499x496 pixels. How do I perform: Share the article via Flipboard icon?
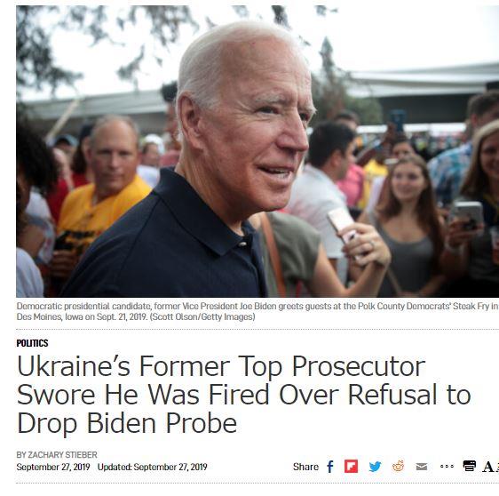pyautogui.click(x=351, y=467)
